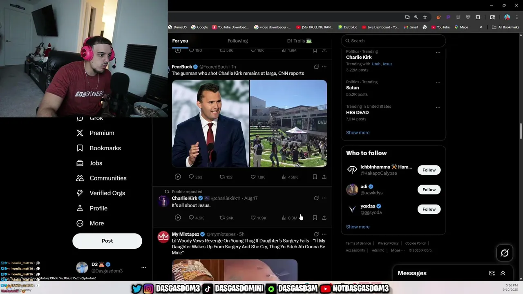Open Grok icon on My Mixtapez post

[x=316, y=234]
